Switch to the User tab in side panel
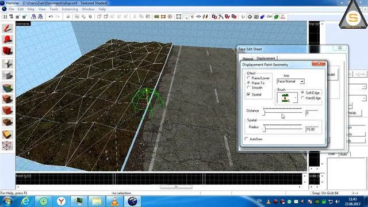Screen dimensions: 368x207 pos(332,154)
